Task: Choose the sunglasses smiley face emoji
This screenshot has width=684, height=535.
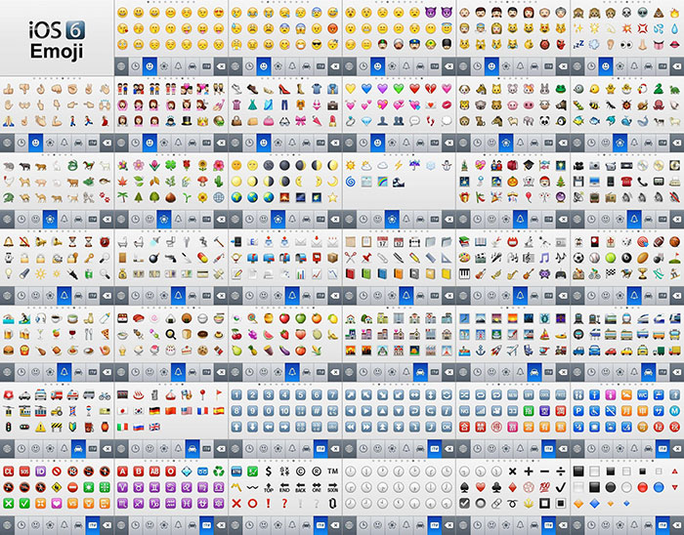Action: pyautogui.click(x=317, y=45)
